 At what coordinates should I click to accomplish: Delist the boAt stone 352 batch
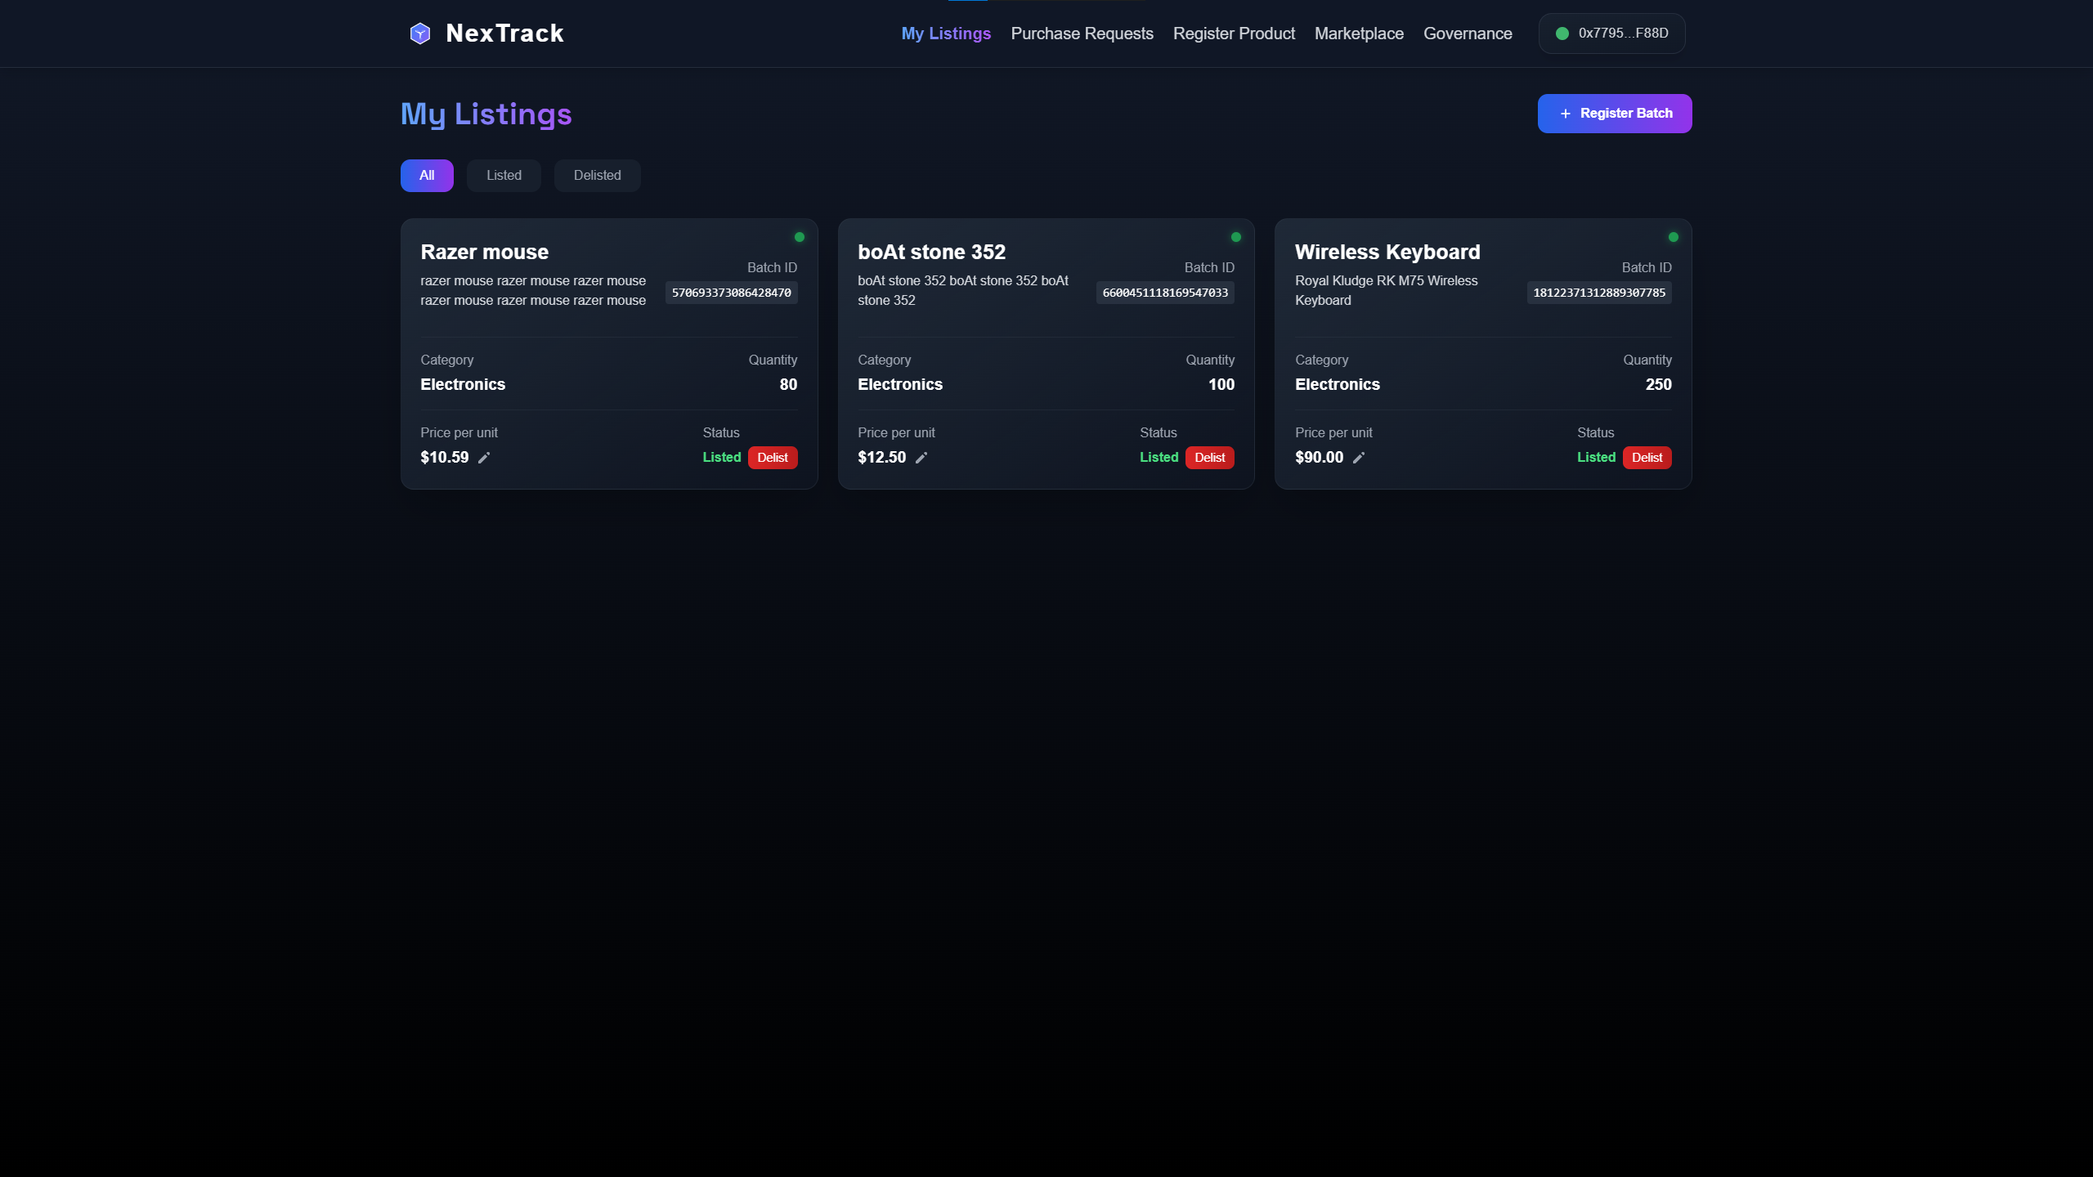[1209, 458]
